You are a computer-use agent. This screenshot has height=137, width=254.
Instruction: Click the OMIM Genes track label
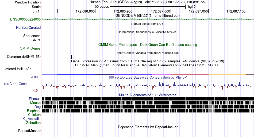[x=30, y=49]
